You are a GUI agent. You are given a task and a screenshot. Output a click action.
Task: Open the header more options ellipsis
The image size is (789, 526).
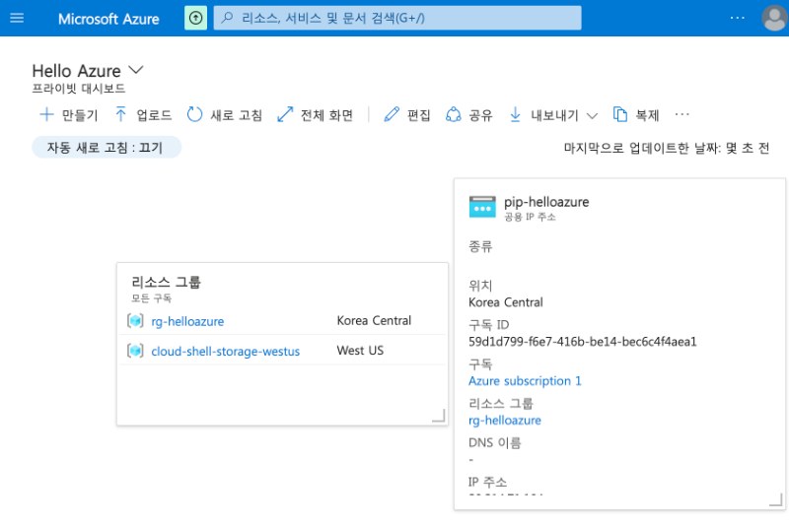(x=737, y=18)
